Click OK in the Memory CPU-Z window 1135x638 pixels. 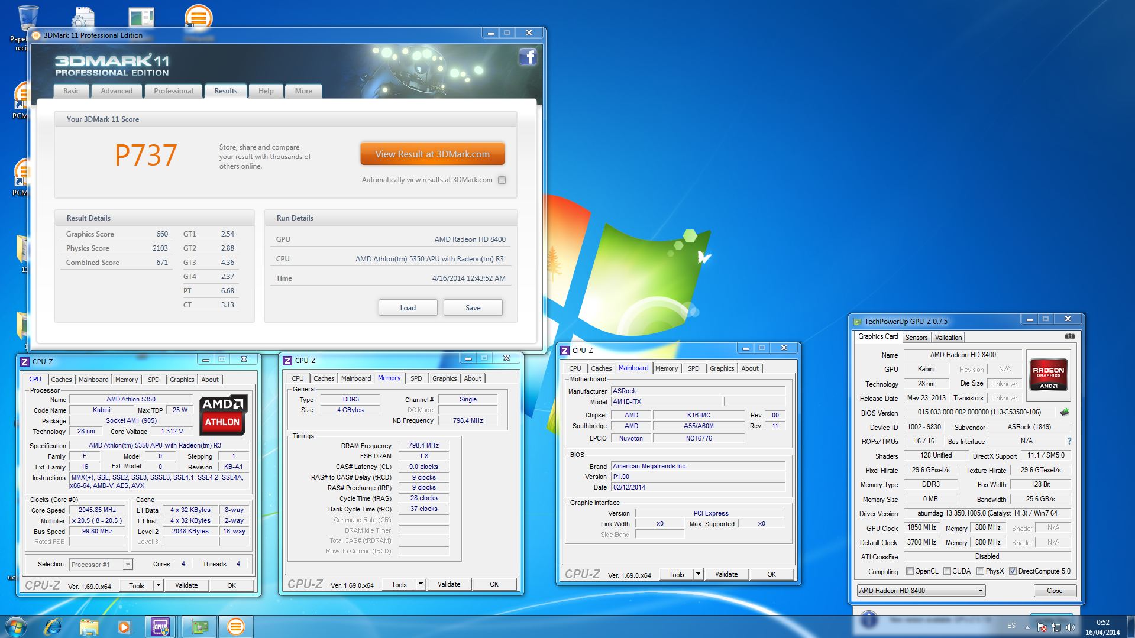click(x=494, y=584)
